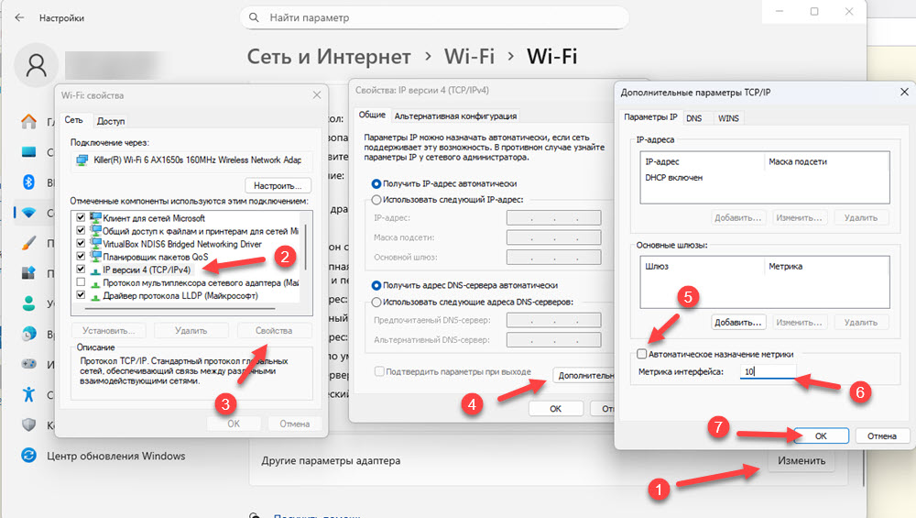The height and width of the screenshot is (518, 916).
Task: Open the user profile avatar
Action: coord(37,65)
